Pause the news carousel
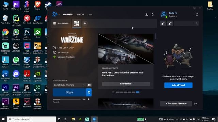This screenshot has height=122, width=218. coord(113,92)
